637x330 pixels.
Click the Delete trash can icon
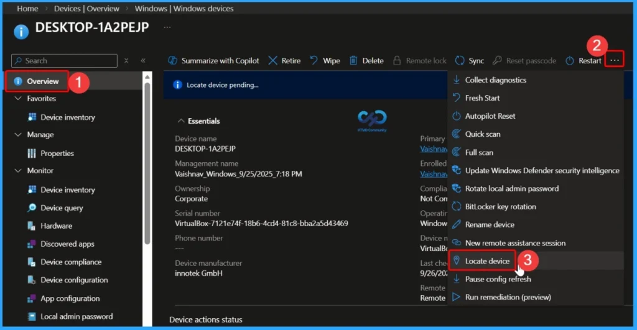pyautogui.click(x=353, y=60)
